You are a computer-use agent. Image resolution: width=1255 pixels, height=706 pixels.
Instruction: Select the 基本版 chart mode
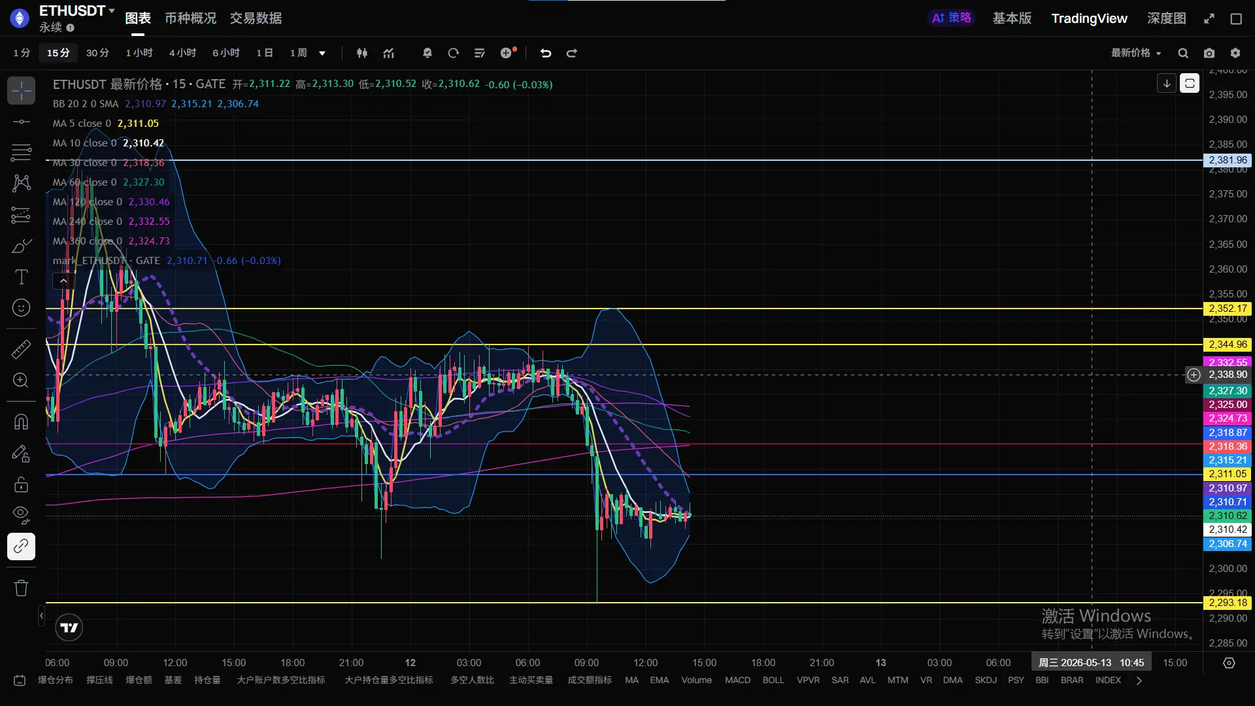(1012, 18)
